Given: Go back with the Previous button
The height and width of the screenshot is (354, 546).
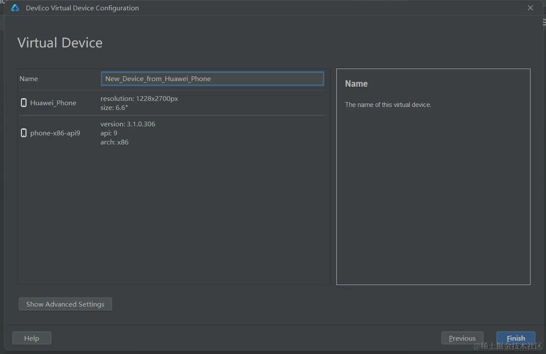Looking at the screenshot, I should [x=462, y=338].
